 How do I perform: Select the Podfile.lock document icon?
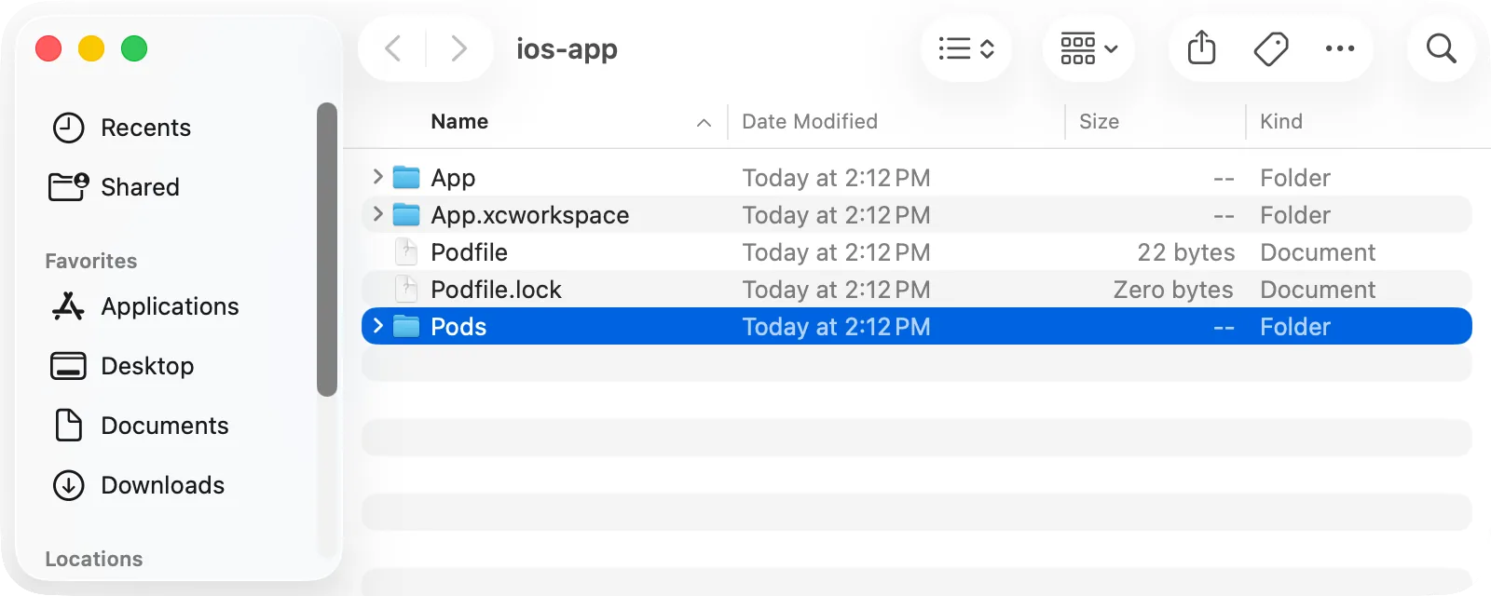click(x=406, y=289)
